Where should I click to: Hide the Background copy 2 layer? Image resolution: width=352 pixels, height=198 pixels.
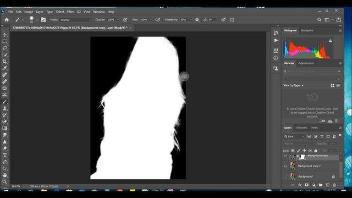285,166
